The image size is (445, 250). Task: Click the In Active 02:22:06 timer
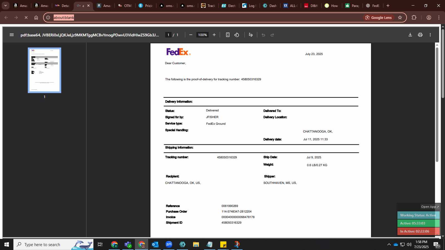418,231
